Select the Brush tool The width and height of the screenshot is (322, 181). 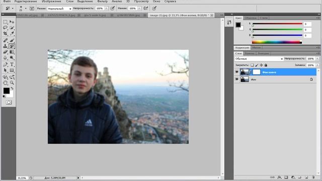[x=12, y=40]
